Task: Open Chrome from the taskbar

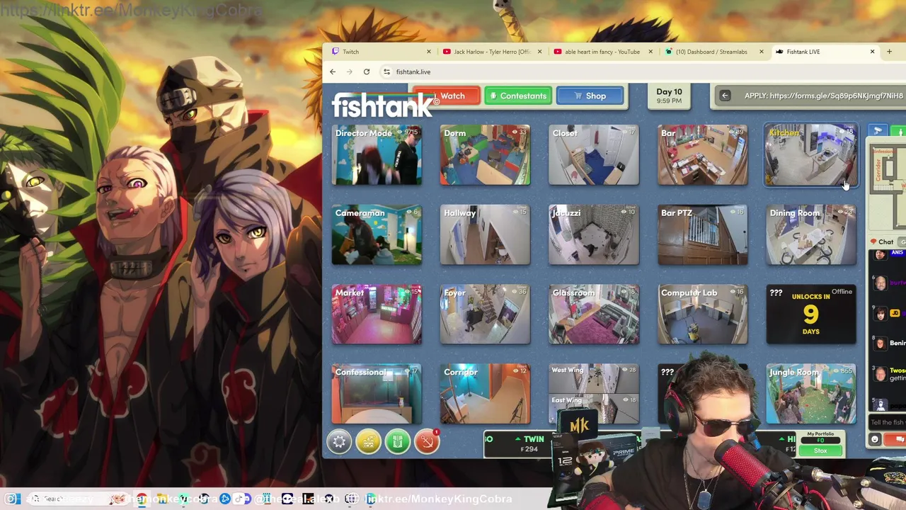Action: point(142,499)
